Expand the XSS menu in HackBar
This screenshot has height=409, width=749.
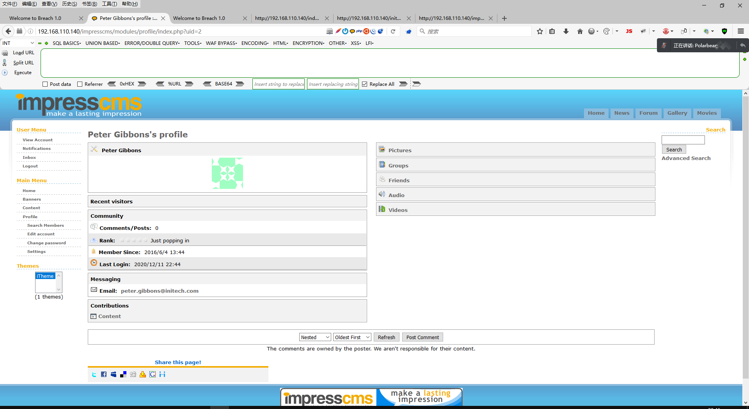[356, 43]
